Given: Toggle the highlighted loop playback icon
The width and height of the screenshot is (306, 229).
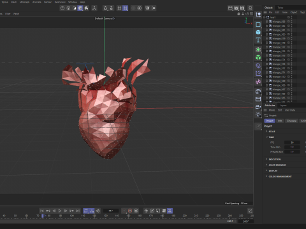Looking at the screenshot, I should pos(85,211).
